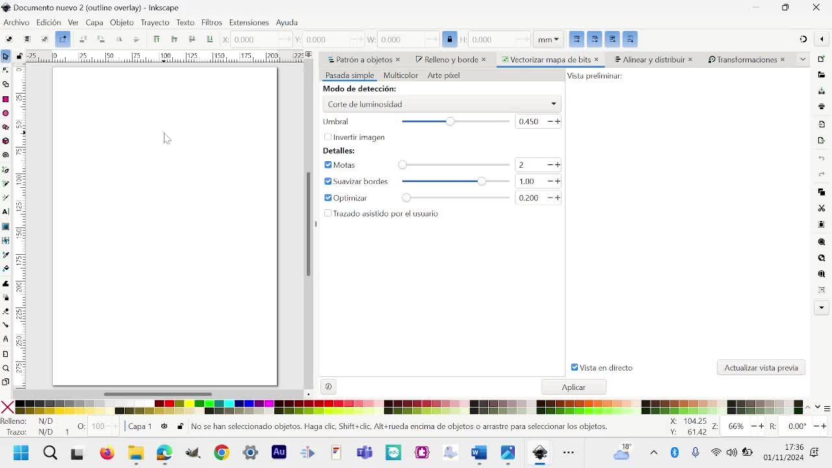
Task: Click the Umbral slider handle
Action: coord(450,122)
